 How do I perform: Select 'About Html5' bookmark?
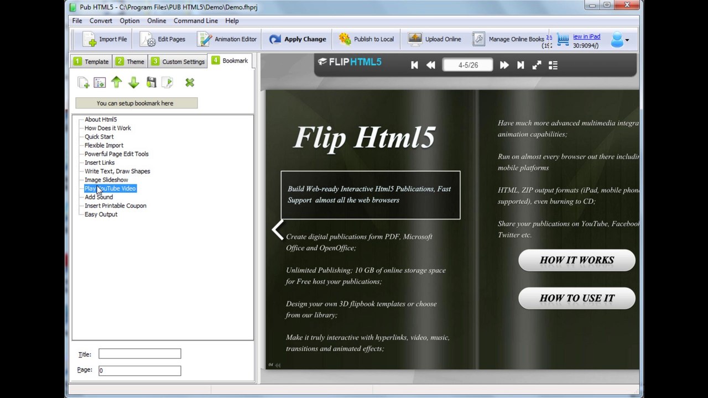tap(101, 119)
